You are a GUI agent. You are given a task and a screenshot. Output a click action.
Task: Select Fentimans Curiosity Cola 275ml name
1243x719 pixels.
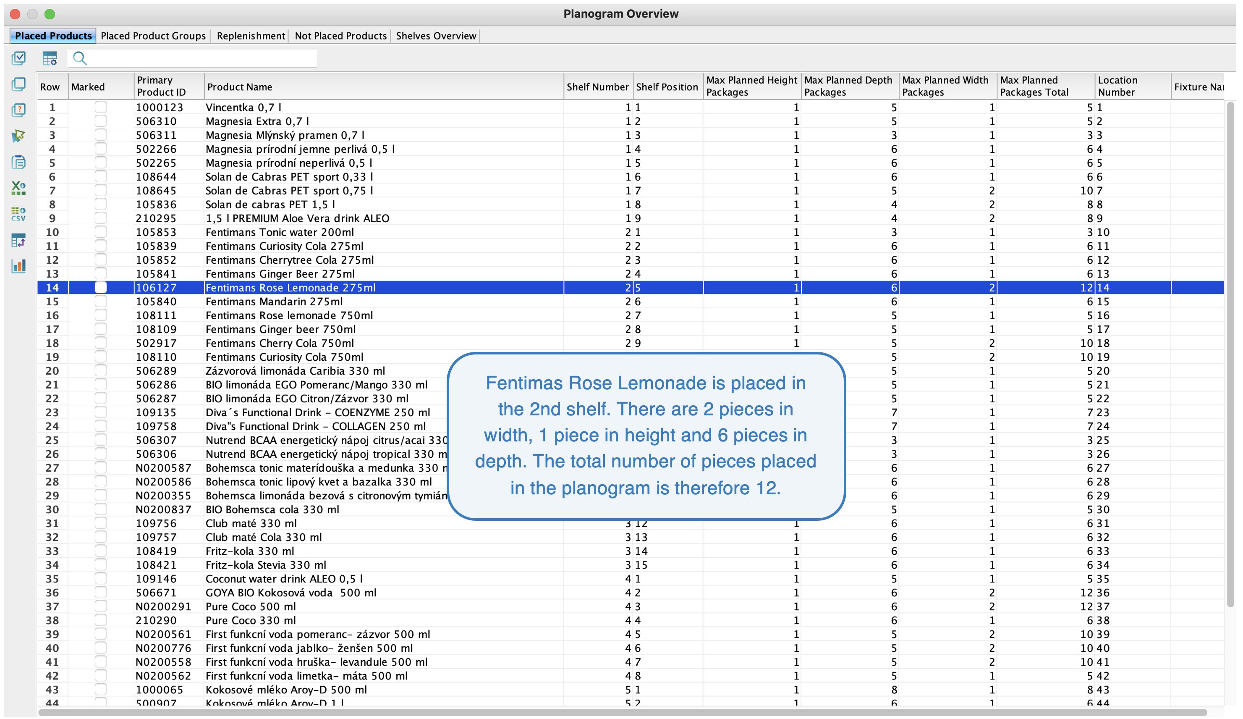284,246
